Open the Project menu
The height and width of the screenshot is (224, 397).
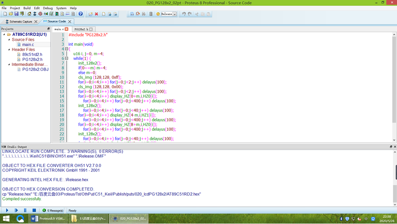click(x=15, y=8)
